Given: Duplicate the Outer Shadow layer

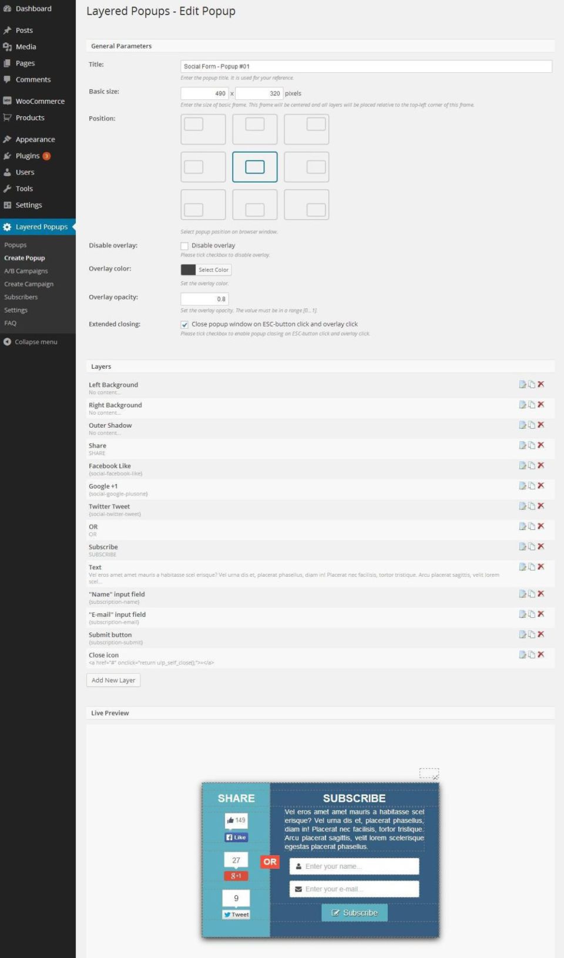Looking at the screenshot, I should coord(532,425).
